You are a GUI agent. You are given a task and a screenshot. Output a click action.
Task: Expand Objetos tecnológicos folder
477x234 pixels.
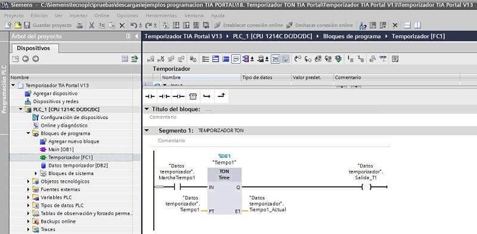click(x=28, y=182)
